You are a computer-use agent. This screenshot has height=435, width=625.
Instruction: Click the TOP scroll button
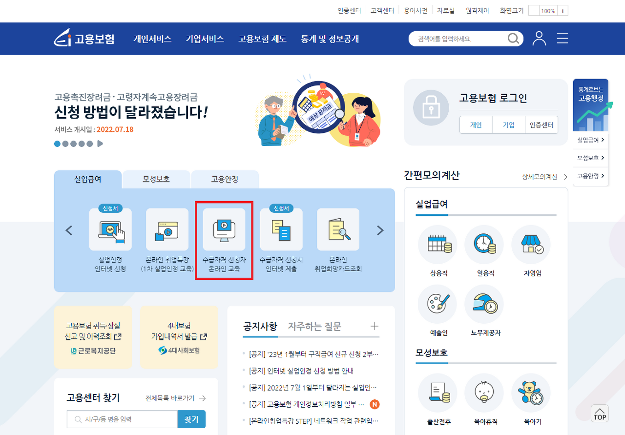point(600,414)
